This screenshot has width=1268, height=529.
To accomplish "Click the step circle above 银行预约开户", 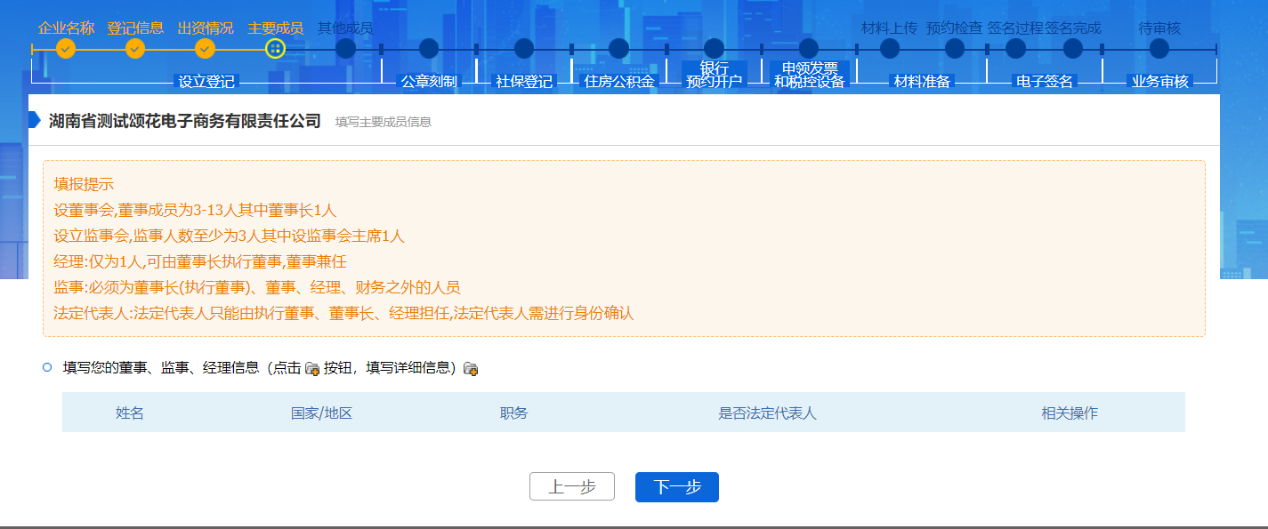I will (x=714, y=48).
